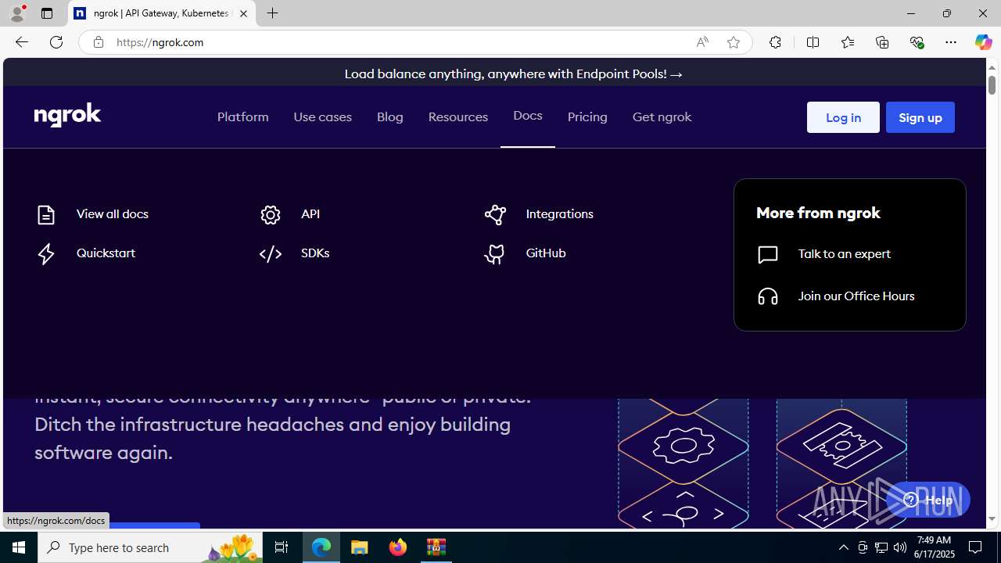Viewport: 1001px width, 563px height.
Task: Open the Favorites list
Action: coord(848,42)
